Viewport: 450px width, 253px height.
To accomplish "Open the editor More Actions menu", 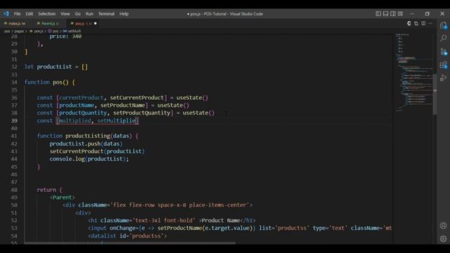I will click(x=430, y=23).
